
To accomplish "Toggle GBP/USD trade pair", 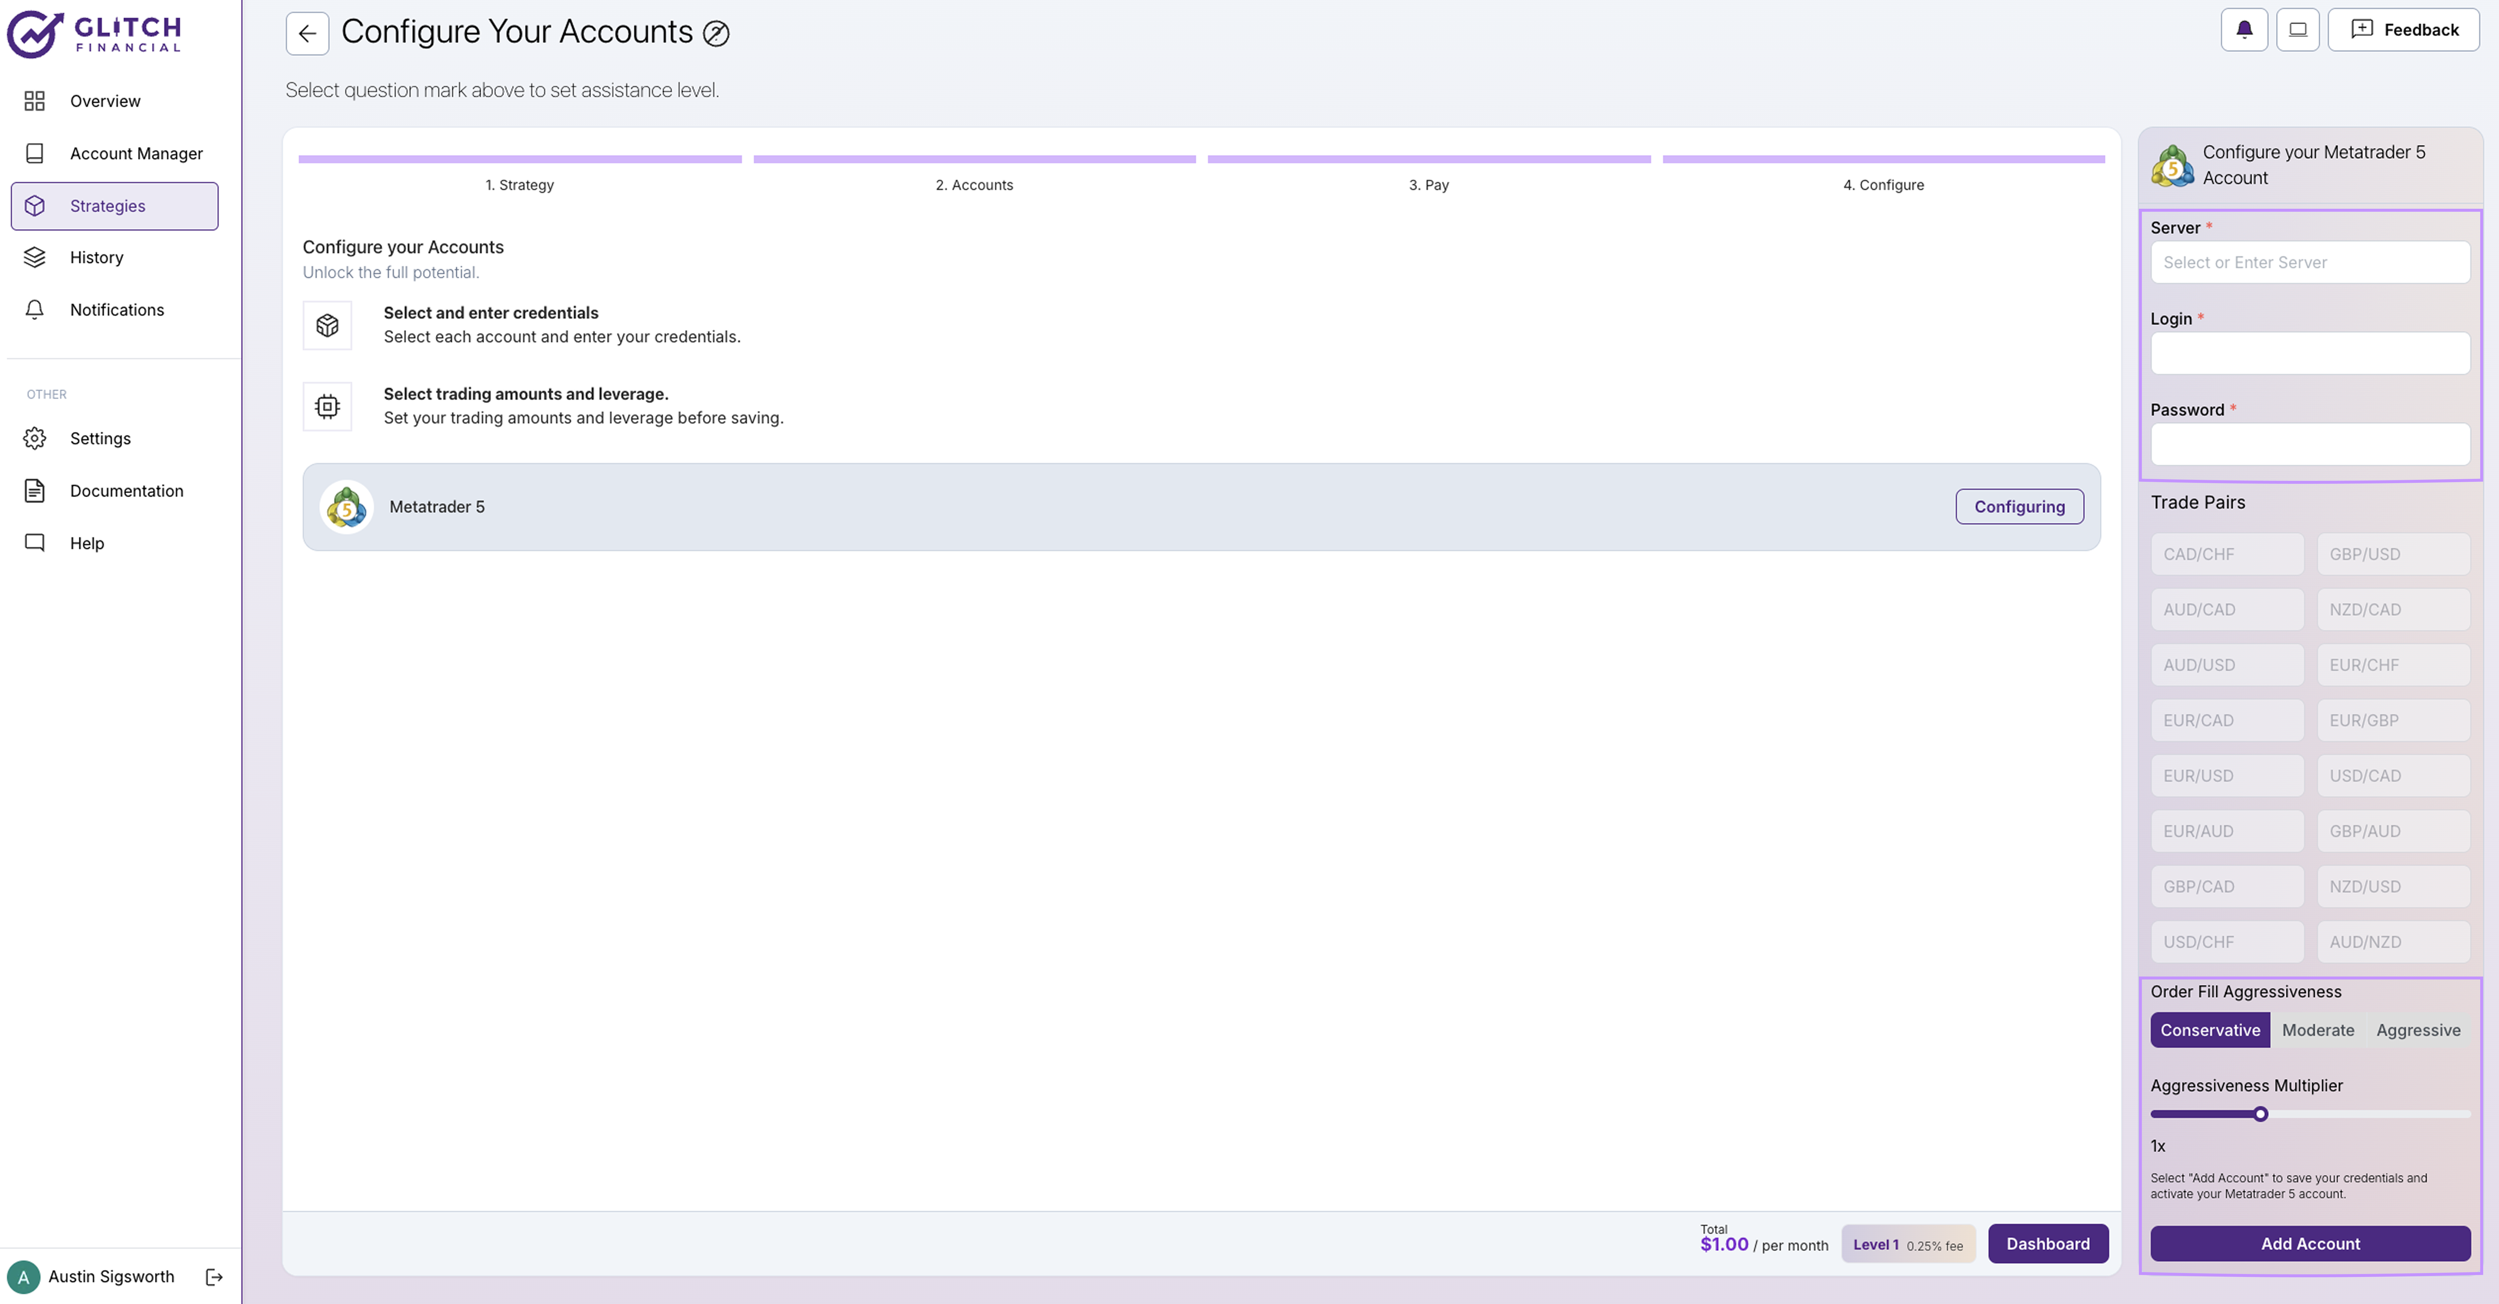I will coord(2393,554).
